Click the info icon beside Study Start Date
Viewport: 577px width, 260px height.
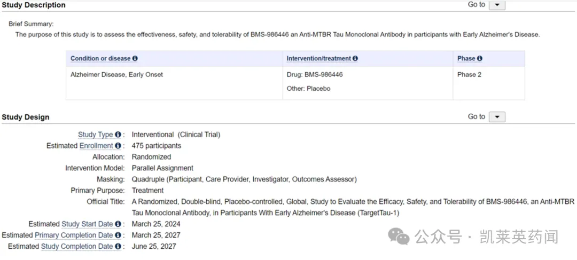[x=118, y=224]
